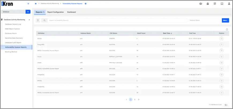Focus the Instance Name filter field
Screen dimensions: 233x109
pyautogui.click(x=205, y=20)
